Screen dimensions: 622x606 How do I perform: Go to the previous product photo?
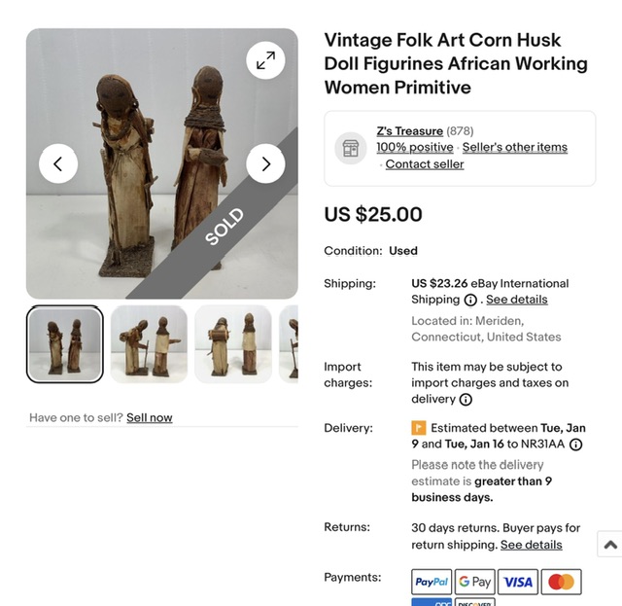click(58, 163)
